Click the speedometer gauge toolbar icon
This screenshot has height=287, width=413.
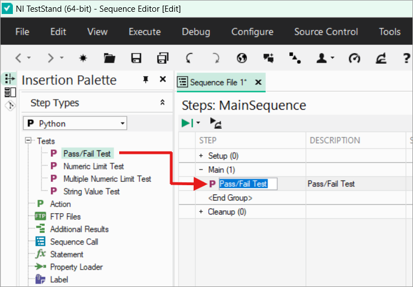tap(354, 58)
